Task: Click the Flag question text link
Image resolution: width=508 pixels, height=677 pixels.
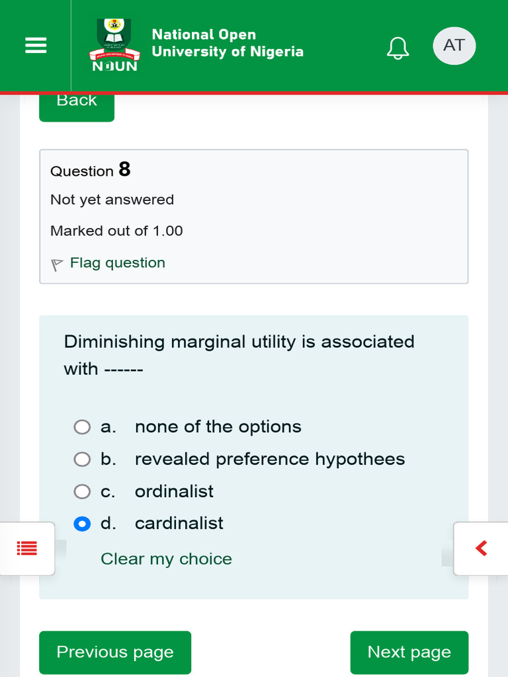Action: point(118,263)
